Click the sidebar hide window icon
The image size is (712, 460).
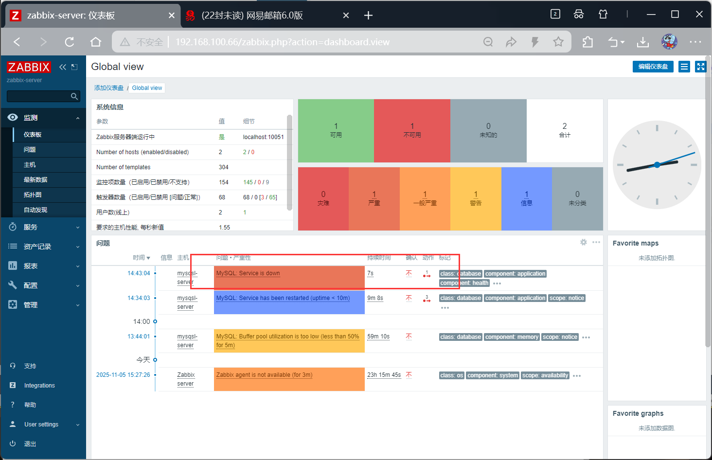click(x=74, y=67)
